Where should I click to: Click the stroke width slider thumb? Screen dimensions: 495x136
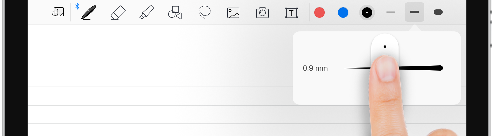385,47
